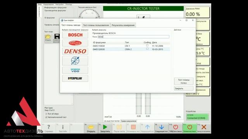This screenshot has width=248, height=139.
Task: Switch to CR-INJECTOR TESTER bottom tab
Action: click(112, 121)
